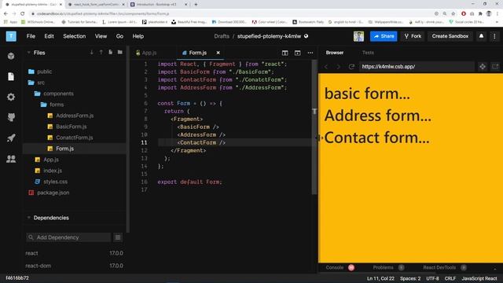The height and width of the screenshot is (283, 503).
Task: Click the download arrow in Files header
Action: (x=92, y=53)
